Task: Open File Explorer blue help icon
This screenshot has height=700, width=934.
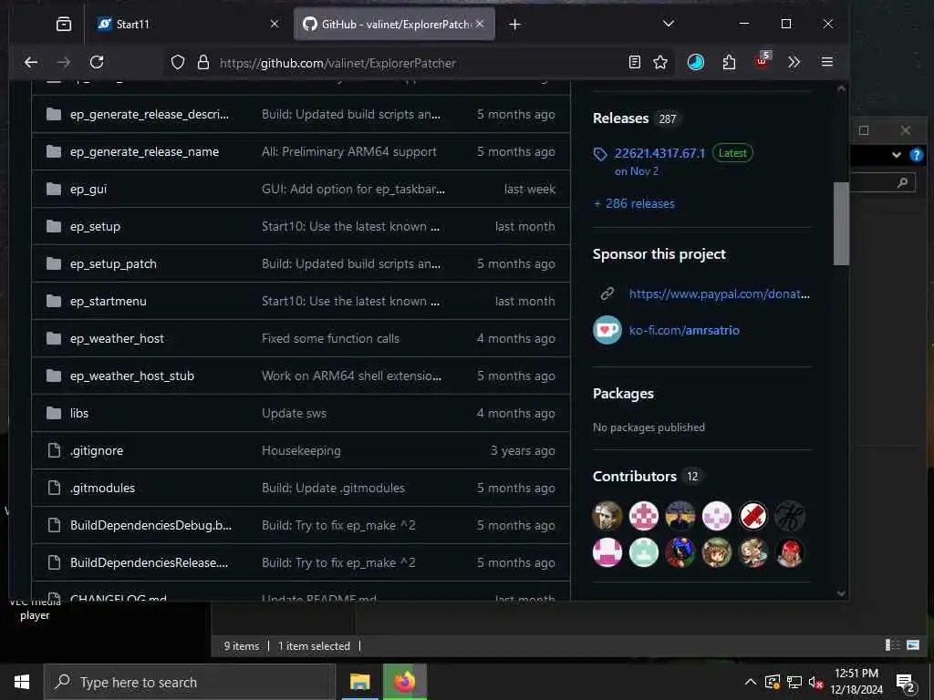Action: coord(916,155)
